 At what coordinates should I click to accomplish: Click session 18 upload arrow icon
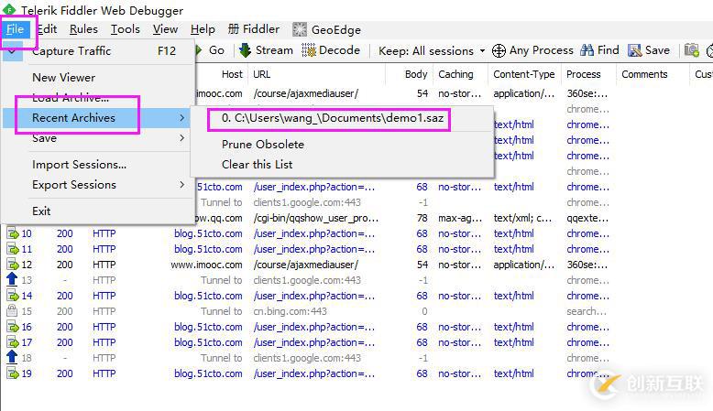[12, 357]
